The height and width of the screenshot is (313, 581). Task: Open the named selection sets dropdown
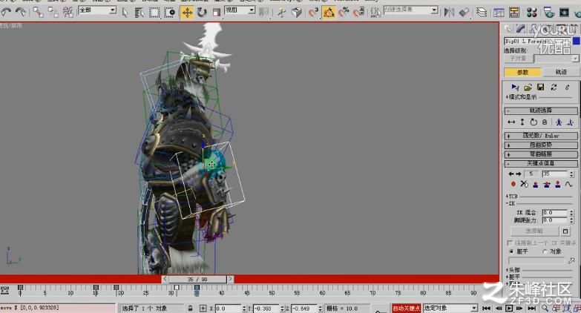[x=411, y=10]
